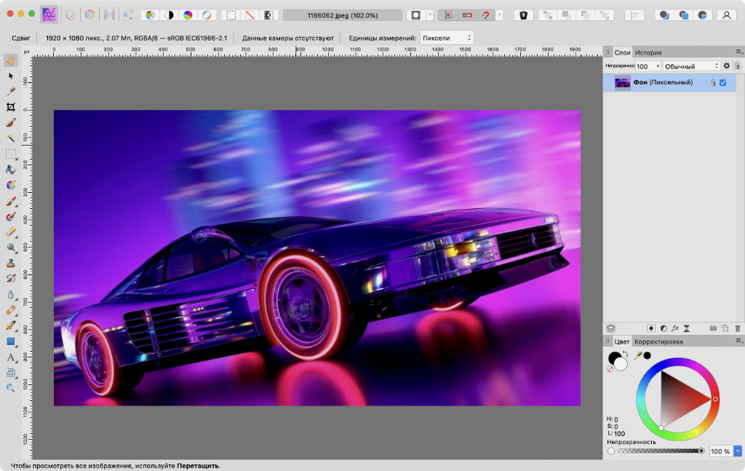The image size is (745, 471).
Task: Add a mask layer icon
Action: pos(651,328)
